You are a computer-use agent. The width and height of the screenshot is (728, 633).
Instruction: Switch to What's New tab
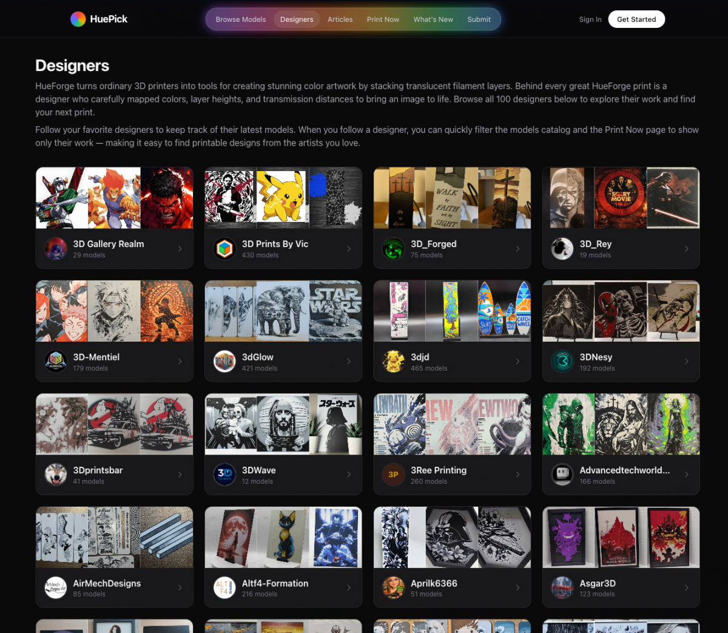433,19
